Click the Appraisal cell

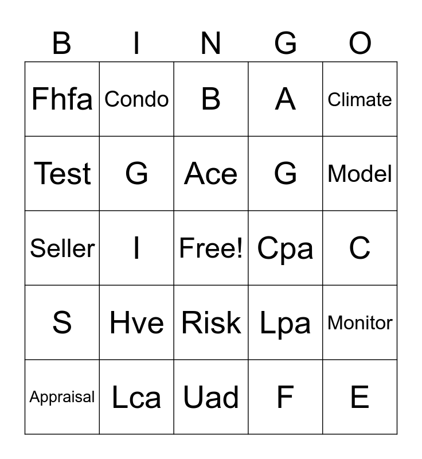62,397
